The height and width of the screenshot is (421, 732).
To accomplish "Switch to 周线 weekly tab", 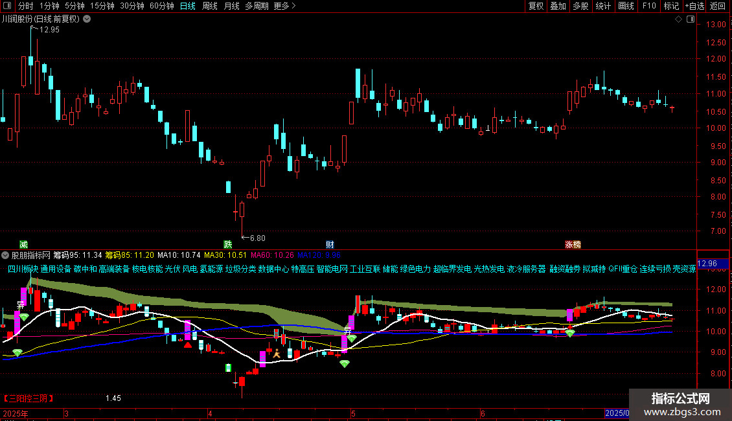I will point(210,6).
